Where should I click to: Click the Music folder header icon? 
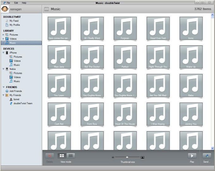pos(46,9)
